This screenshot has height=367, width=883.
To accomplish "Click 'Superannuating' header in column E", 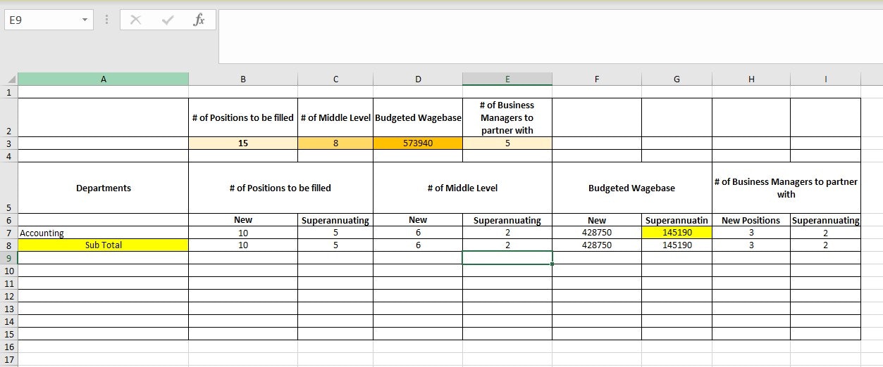I will pos(507,220).
